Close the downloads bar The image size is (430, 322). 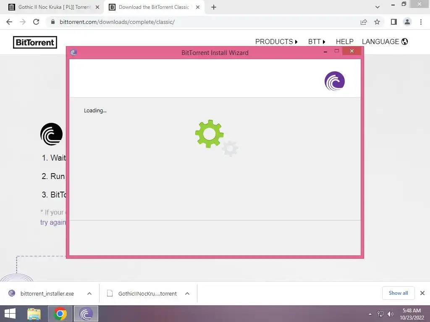point(422,293)
